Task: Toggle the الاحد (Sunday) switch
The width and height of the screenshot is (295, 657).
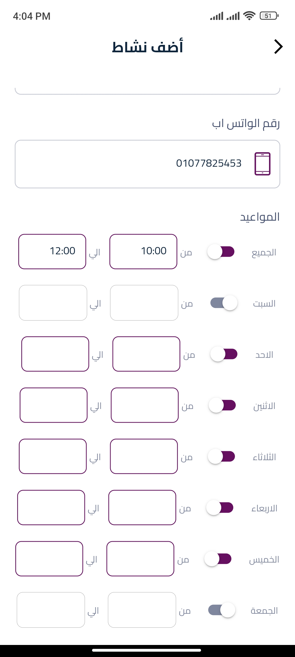Action: coord(224,354)
